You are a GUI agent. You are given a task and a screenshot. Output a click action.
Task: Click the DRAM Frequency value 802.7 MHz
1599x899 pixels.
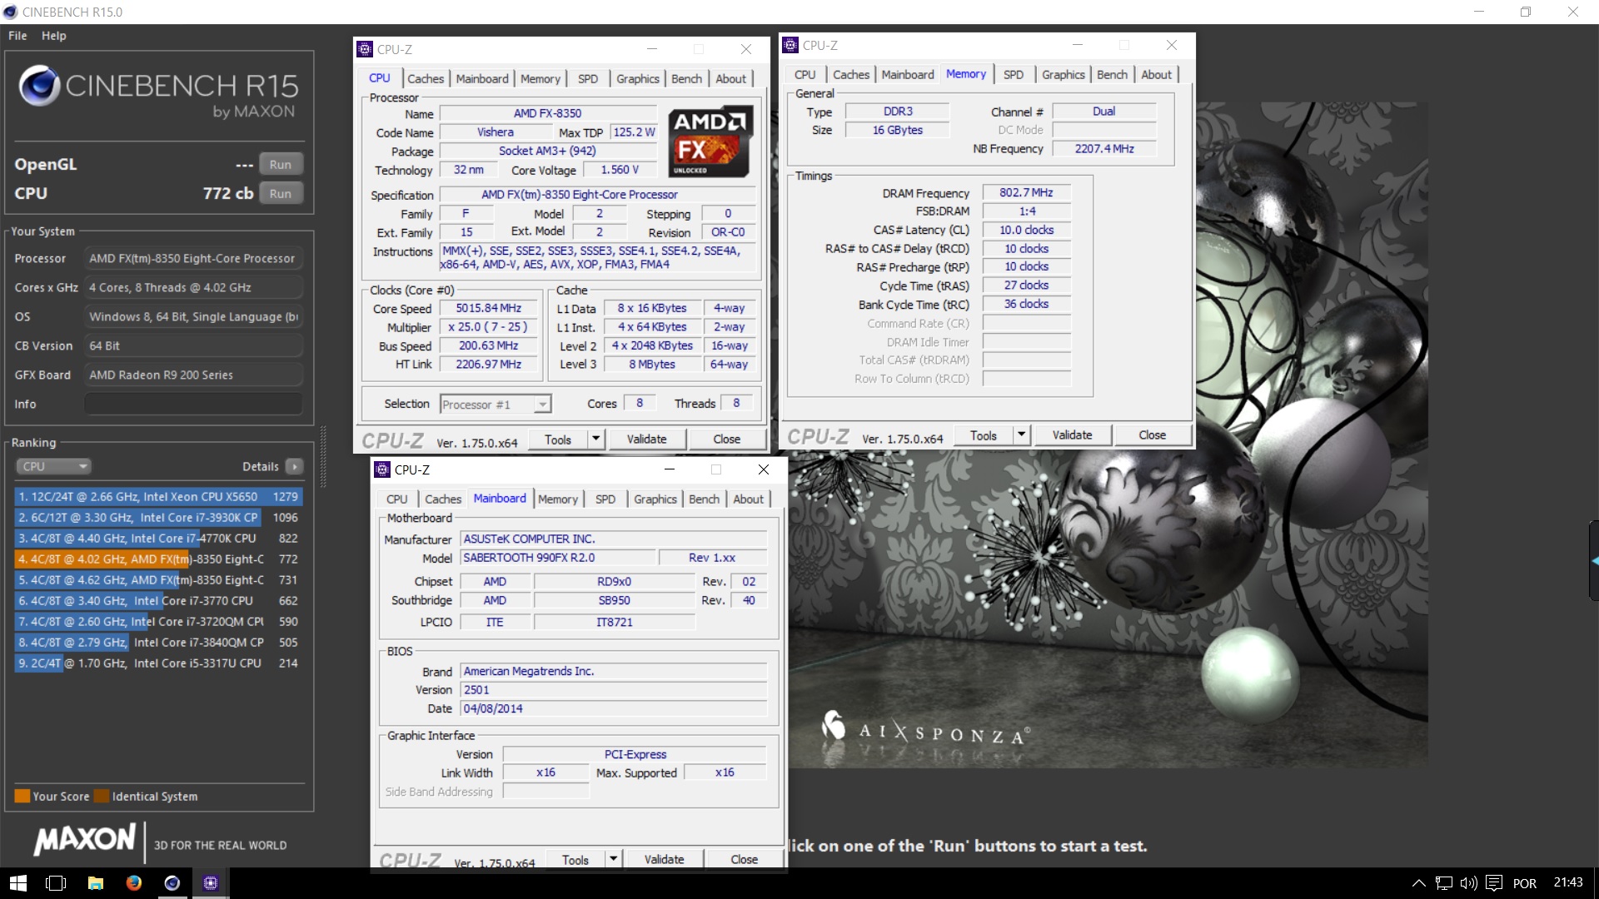tap(1026, 192)
